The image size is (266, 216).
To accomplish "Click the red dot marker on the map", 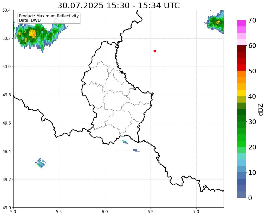I will tap(155, 51).
